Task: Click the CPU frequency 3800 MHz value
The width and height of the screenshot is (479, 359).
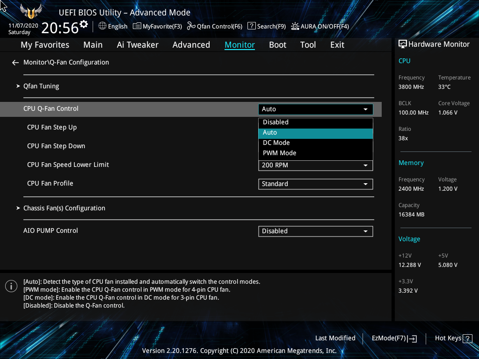Action: [x=411, y=87]
